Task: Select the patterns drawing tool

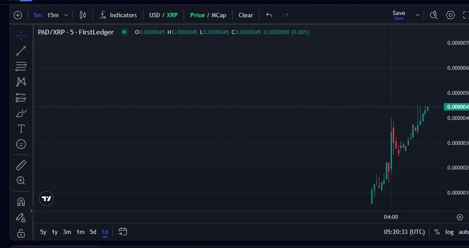Action: point(21,82)
